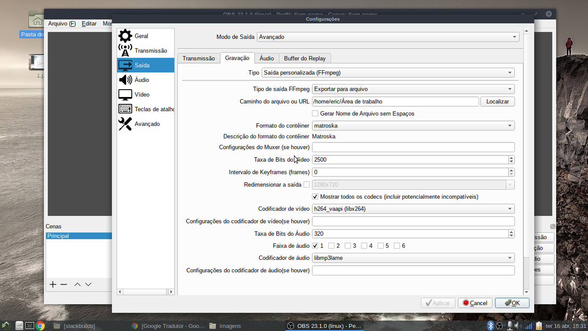This screenshot has height=331, width=588.
Task: Add a new scene with the plus icon
Action: click(53, 285)
